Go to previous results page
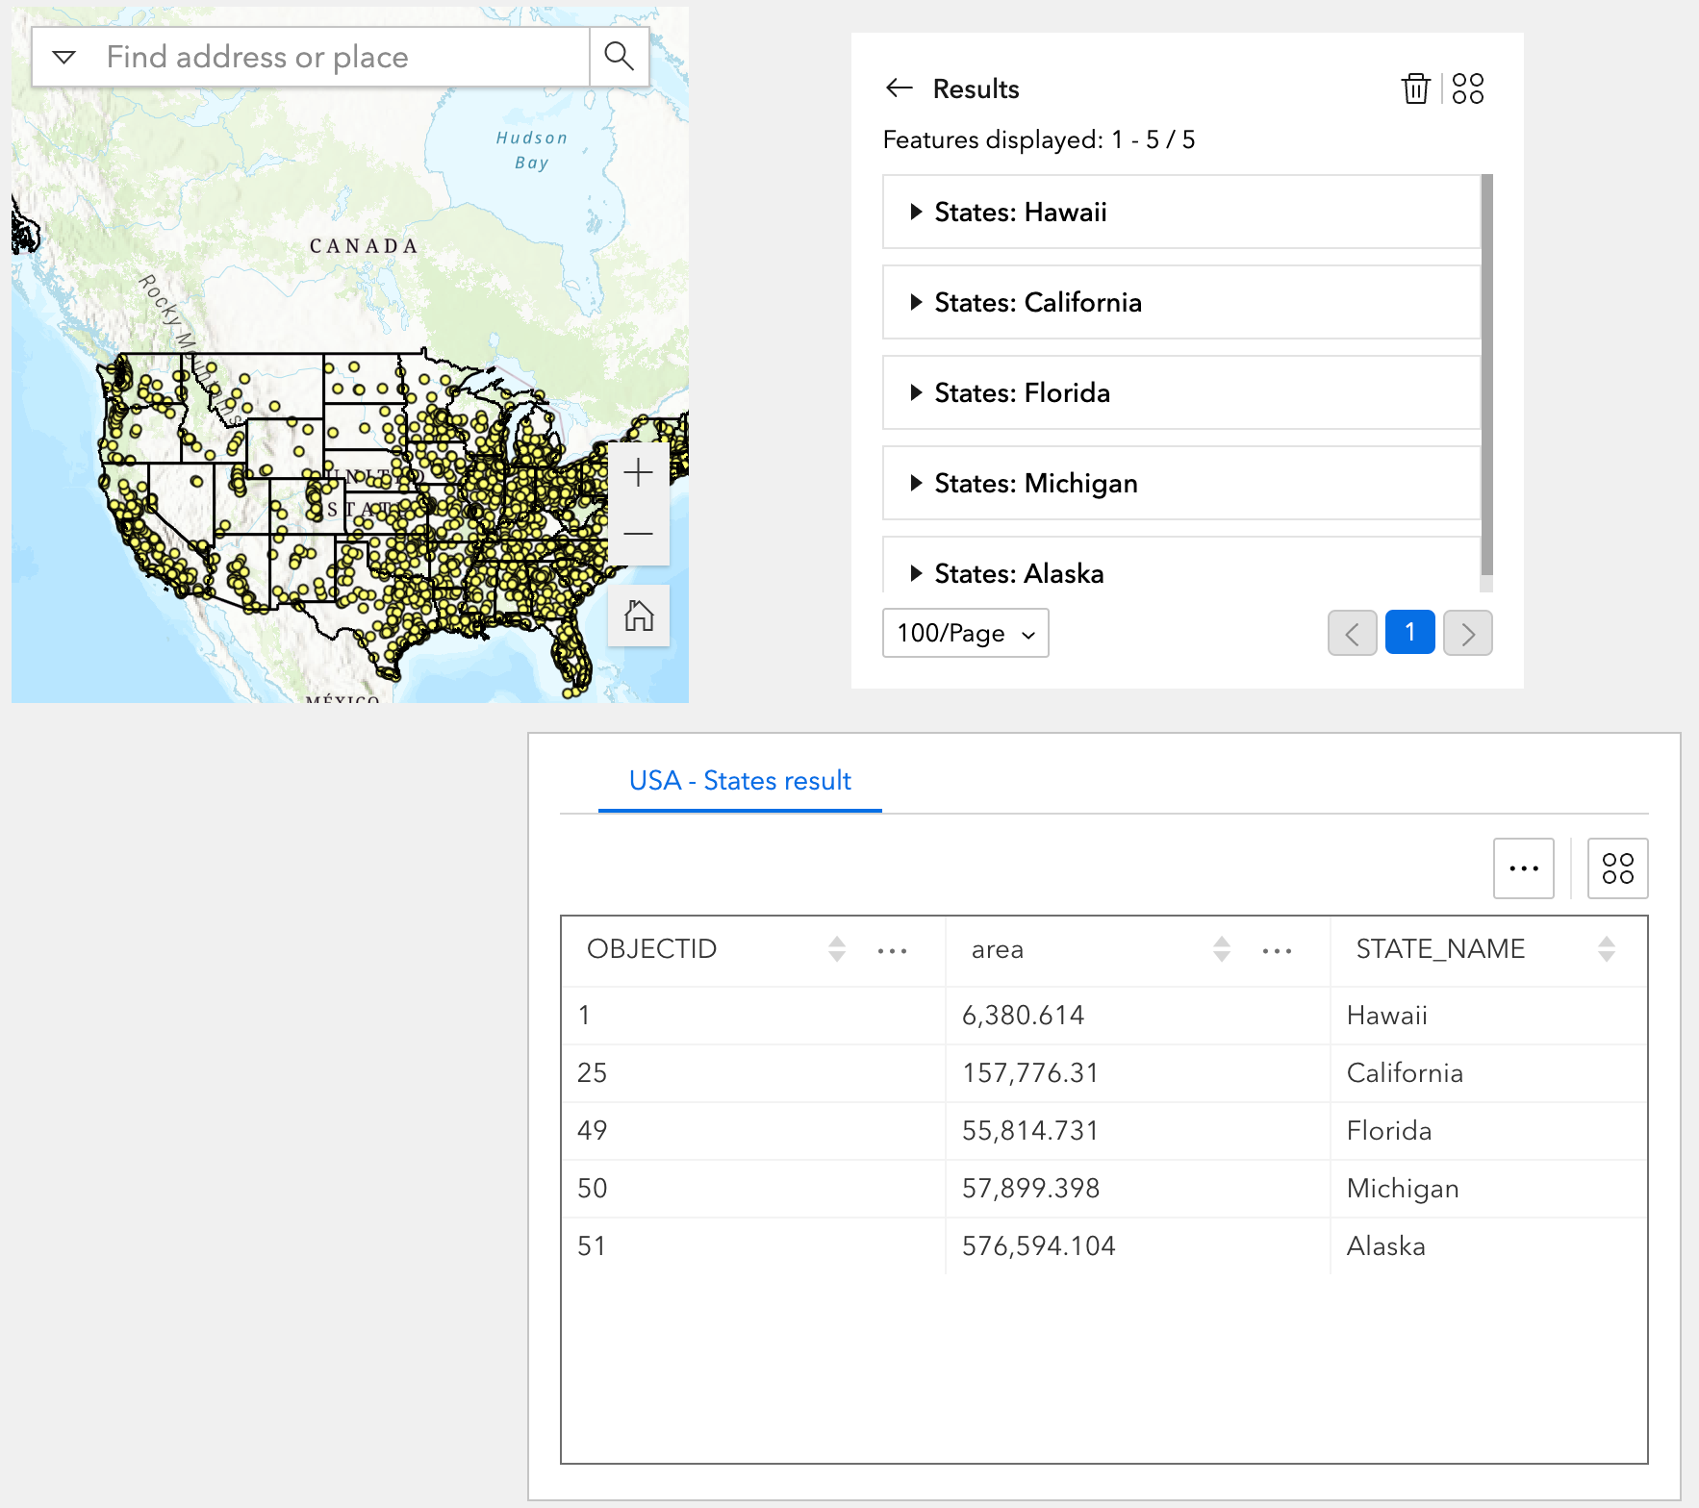Screen dimensions: 1699x1508 1352,633
